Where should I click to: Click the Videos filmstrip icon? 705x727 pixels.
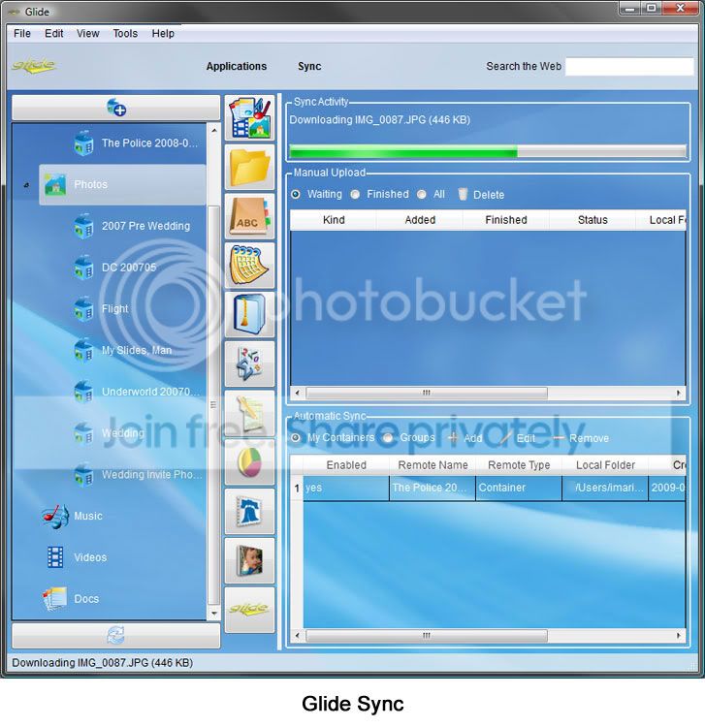(55, 557)
